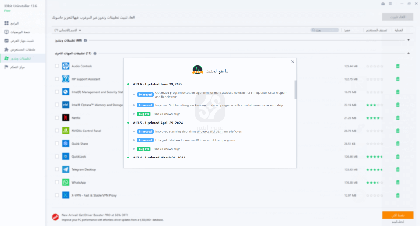Show info for Windows Apps (60) group
420x226 pixels.
pos(85,40)
